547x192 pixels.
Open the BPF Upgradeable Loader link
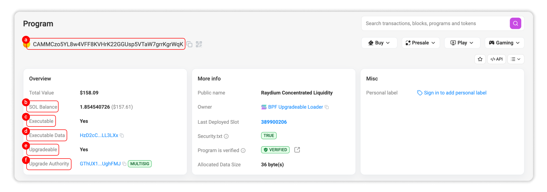click(x=295, y=107)
